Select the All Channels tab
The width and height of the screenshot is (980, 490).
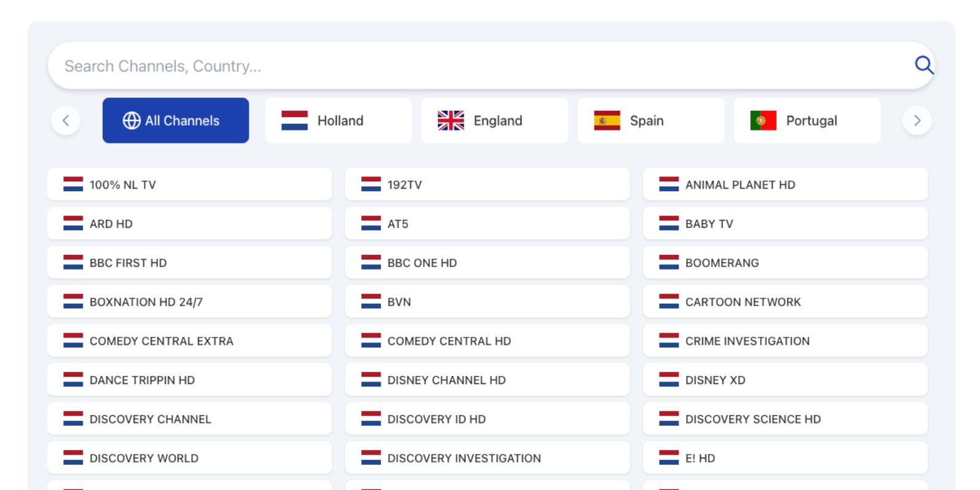(176, 121)
